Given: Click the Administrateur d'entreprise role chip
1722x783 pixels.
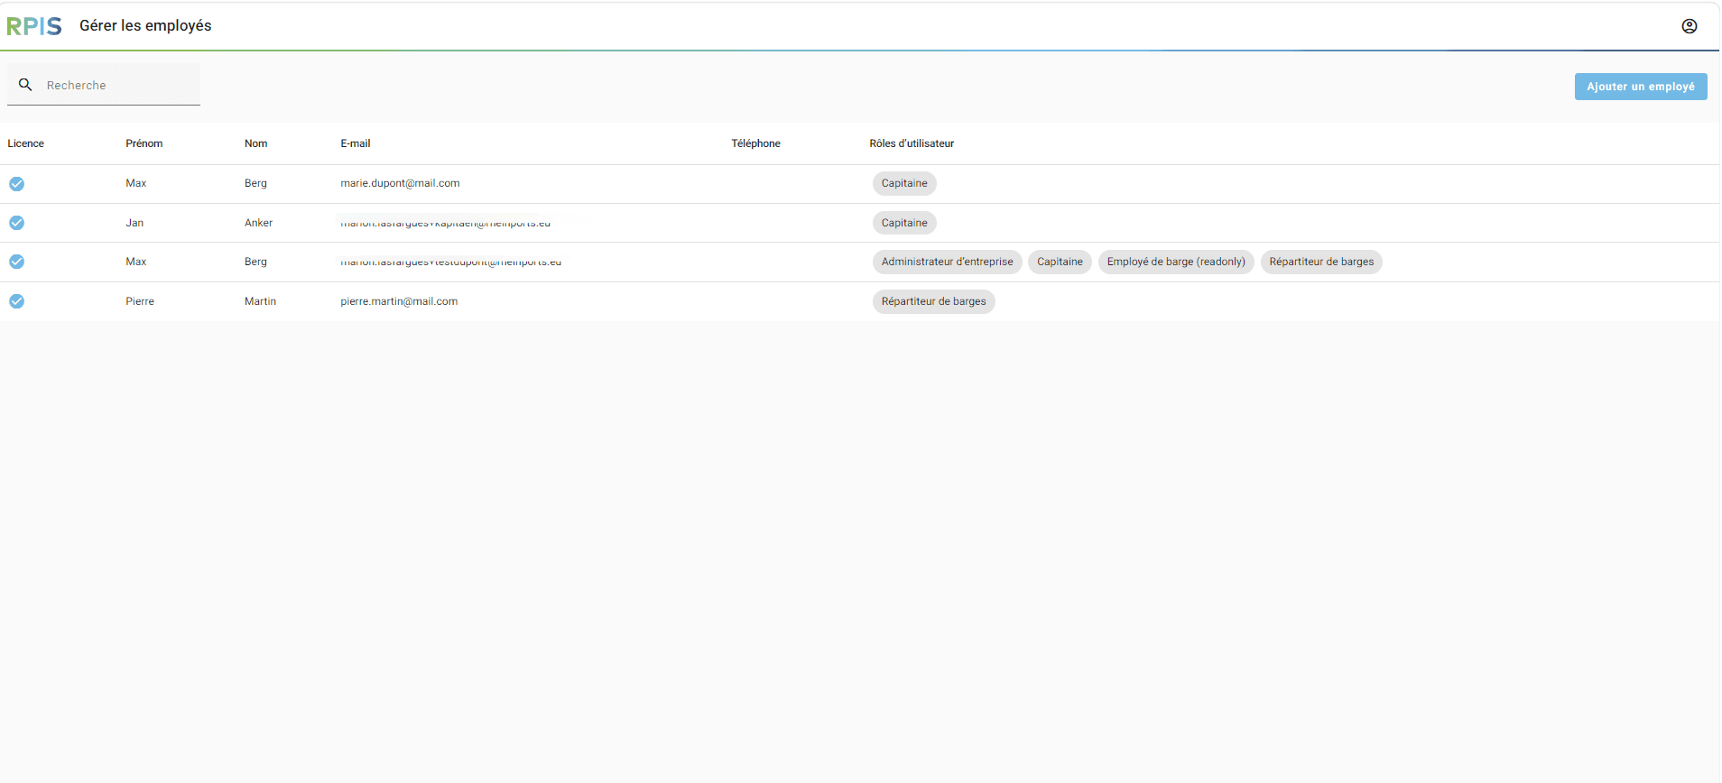Looking at the screenshot, I should coord(948,262).
